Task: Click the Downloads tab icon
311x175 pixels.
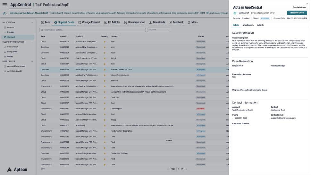Action: coord(150,22)
